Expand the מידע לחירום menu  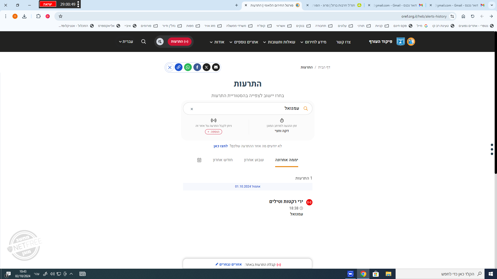[315, 42]
